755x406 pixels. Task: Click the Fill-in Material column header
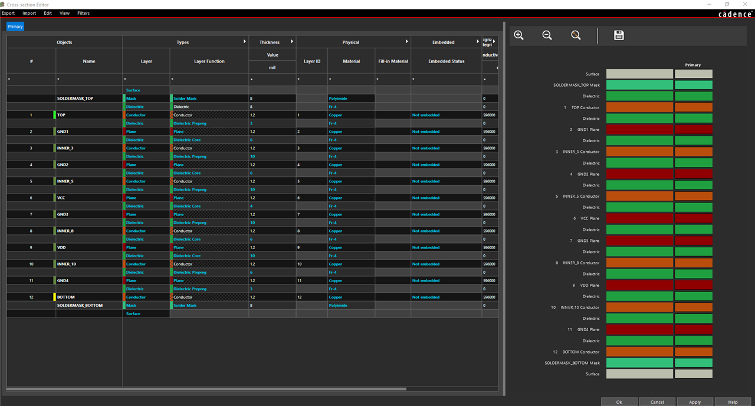pyautogui.click(x=393, y=61)
